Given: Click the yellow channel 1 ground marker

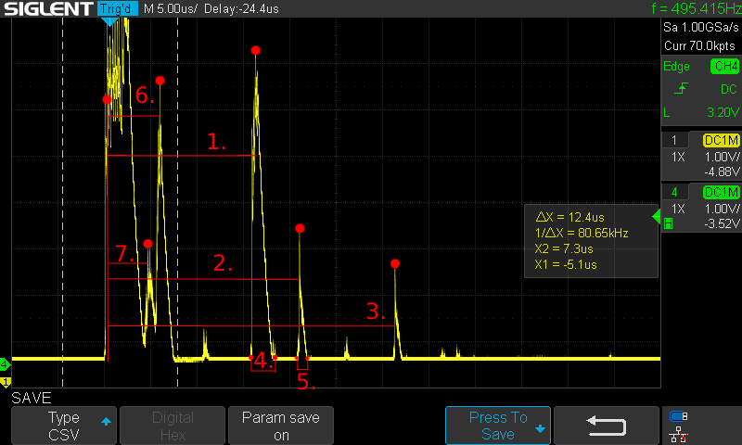Looking at the screenshot, I should 6,382.
